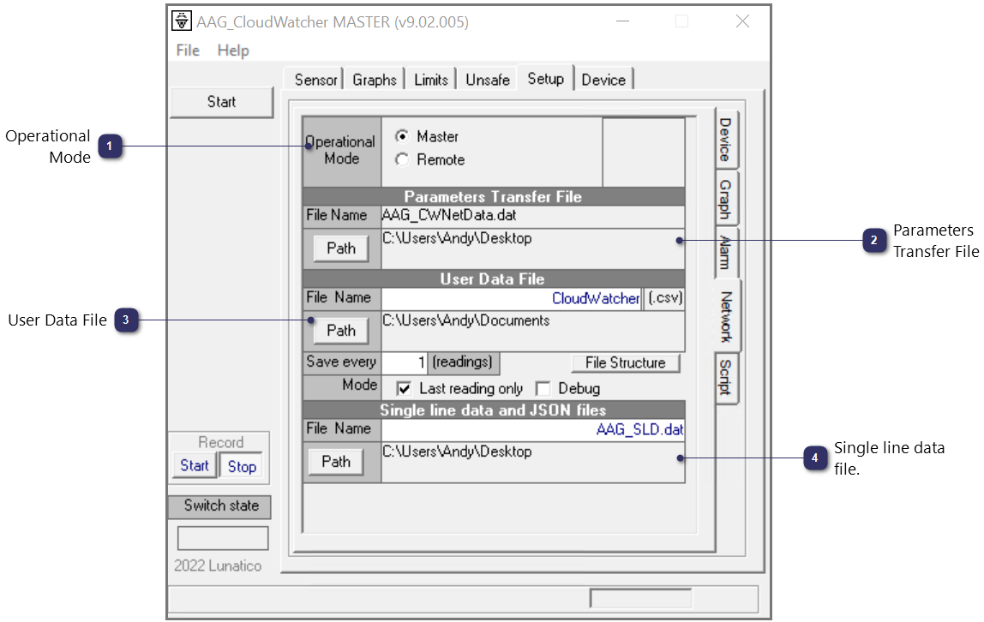Click the Save every readings field
Viewport: 984px width, 622px height.
[x=405, y=362]
